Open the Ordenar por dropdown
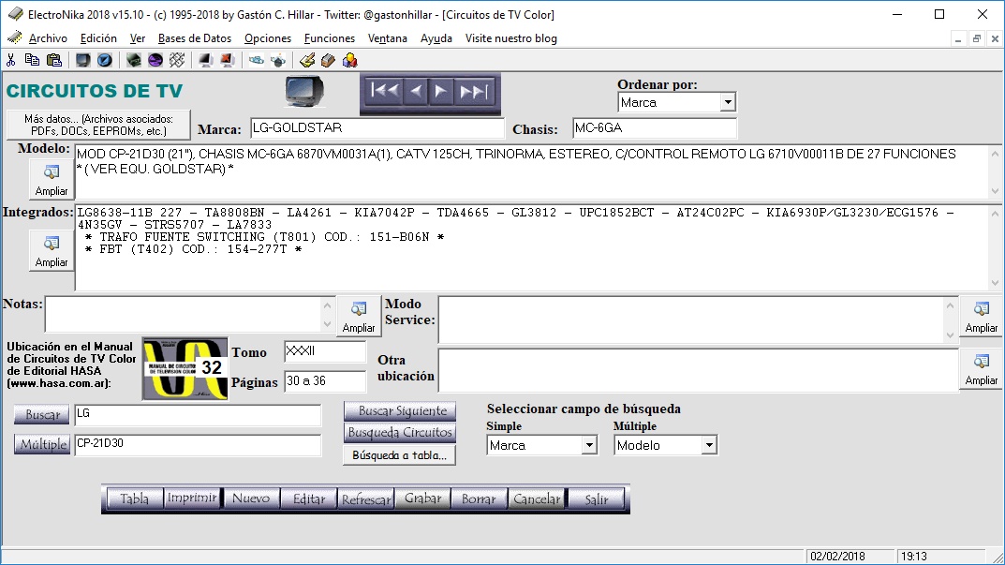The width and height of the screenshot is (1005, 565). tap(729, 101)
